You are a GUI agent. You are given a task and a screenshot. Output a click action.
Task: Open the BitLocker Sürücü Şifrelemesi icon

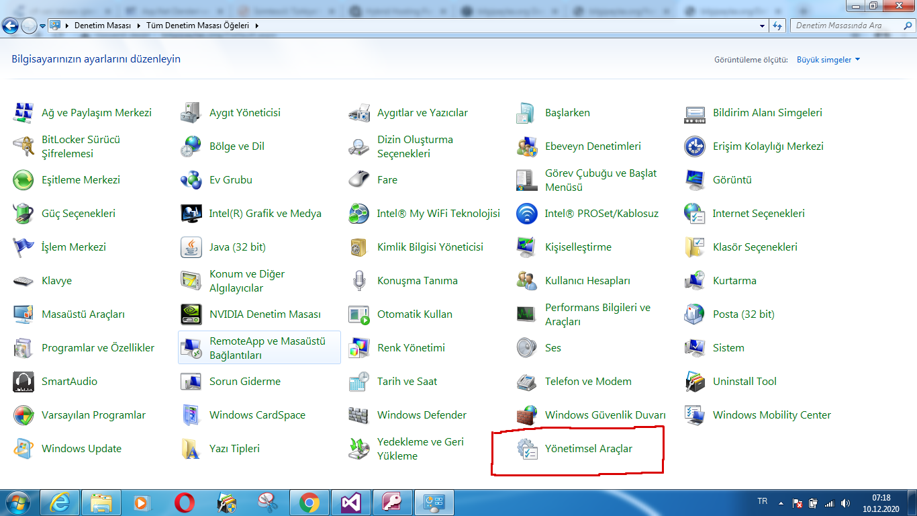click(x=23, y=146)
